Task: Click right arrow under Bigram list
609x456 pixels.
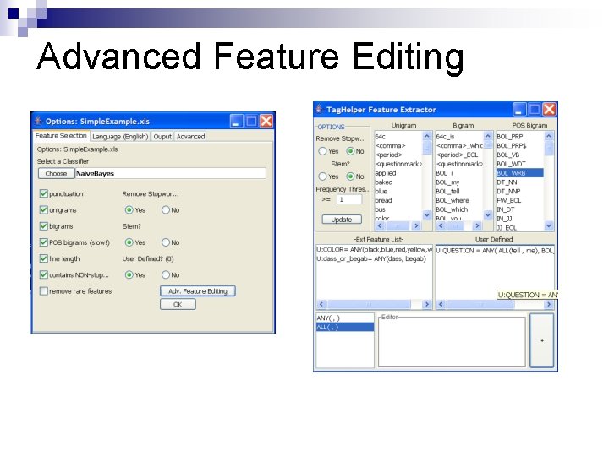Action: pyautogui.click(x=477, y=225)
